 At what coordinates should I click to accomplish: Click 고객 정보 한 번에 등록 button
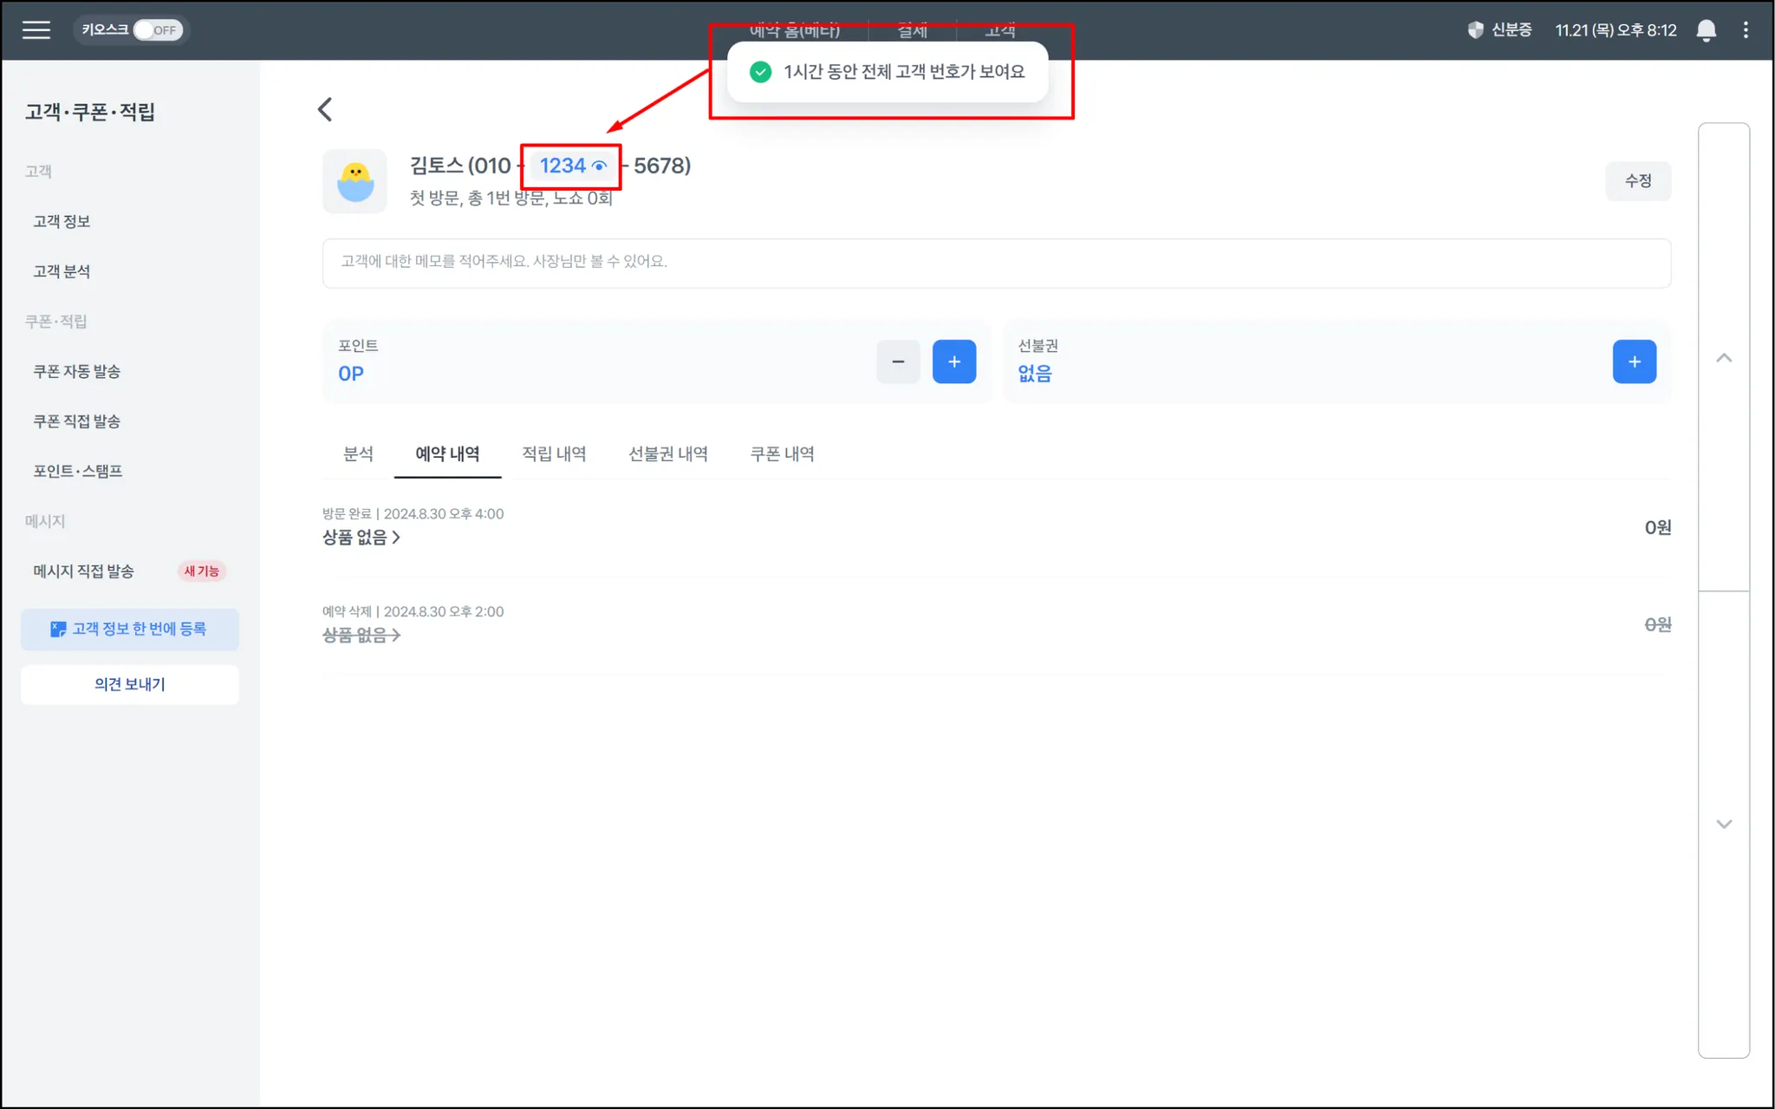[x=130, y=629]
